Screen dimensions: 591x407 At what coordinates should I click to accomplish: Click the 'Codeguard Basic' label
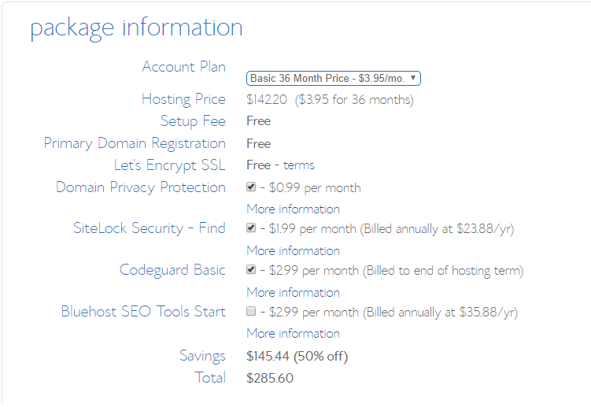172,270
